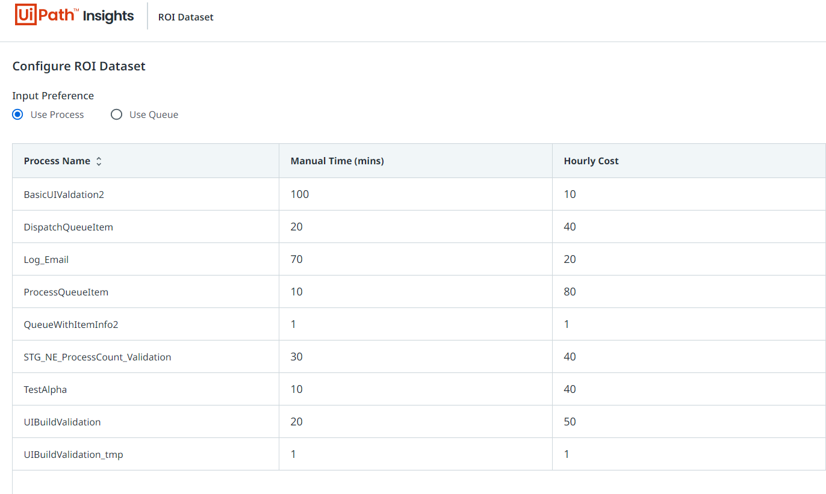
Task: Select the Log_Email process row name
Action: (x=46, y=260)
